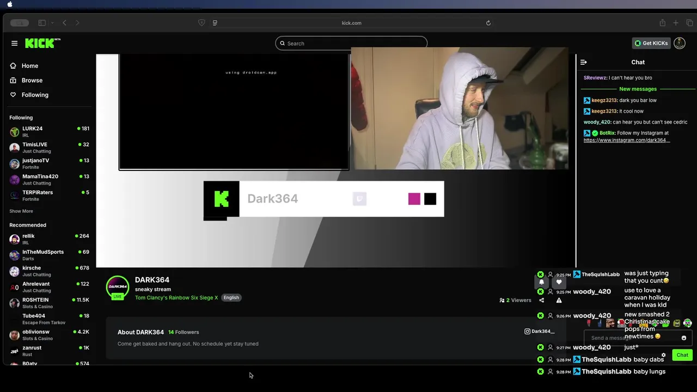
Task: Open the emoji picker in chat
Action: [684, 338]
